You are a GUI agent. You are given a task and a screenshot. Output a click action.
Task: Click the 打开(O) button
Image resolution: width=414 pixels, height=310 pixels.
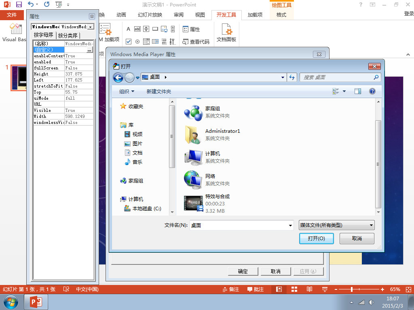coord(316,238)
